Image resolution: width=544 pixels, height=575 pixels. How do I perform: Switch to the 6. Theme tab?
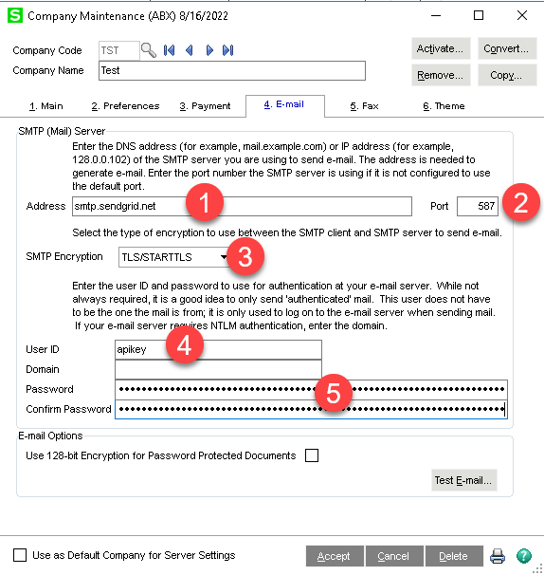tap(444, 106)
